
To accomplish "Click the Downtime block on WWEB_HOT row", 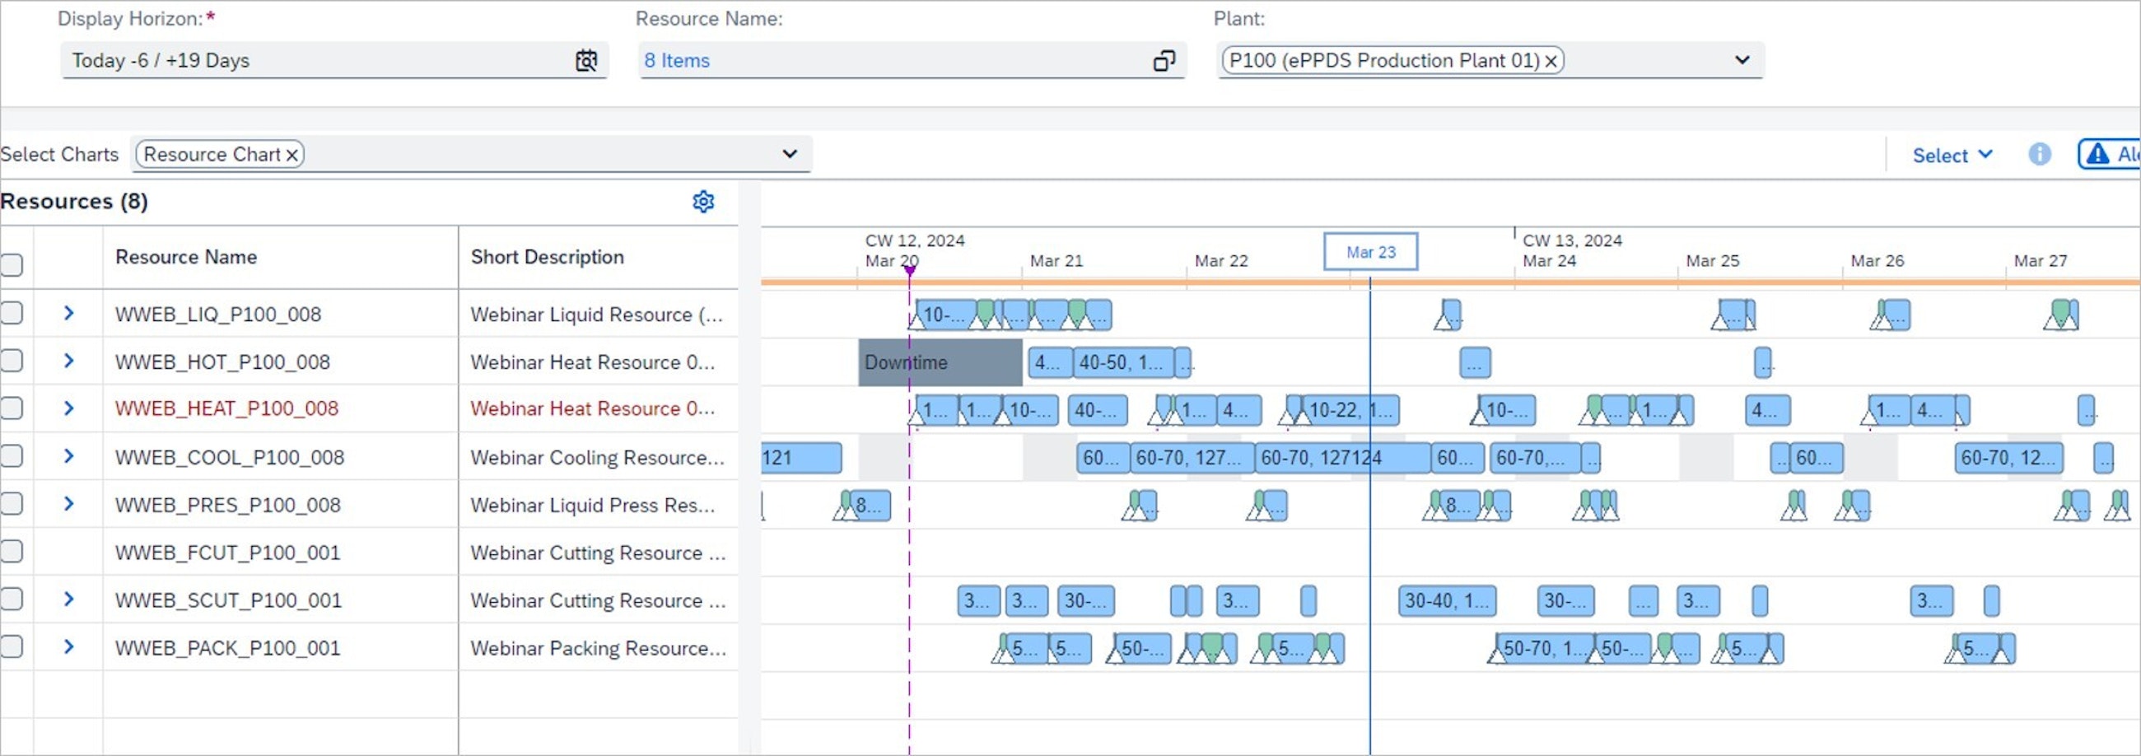I will [x=940, y=363].
